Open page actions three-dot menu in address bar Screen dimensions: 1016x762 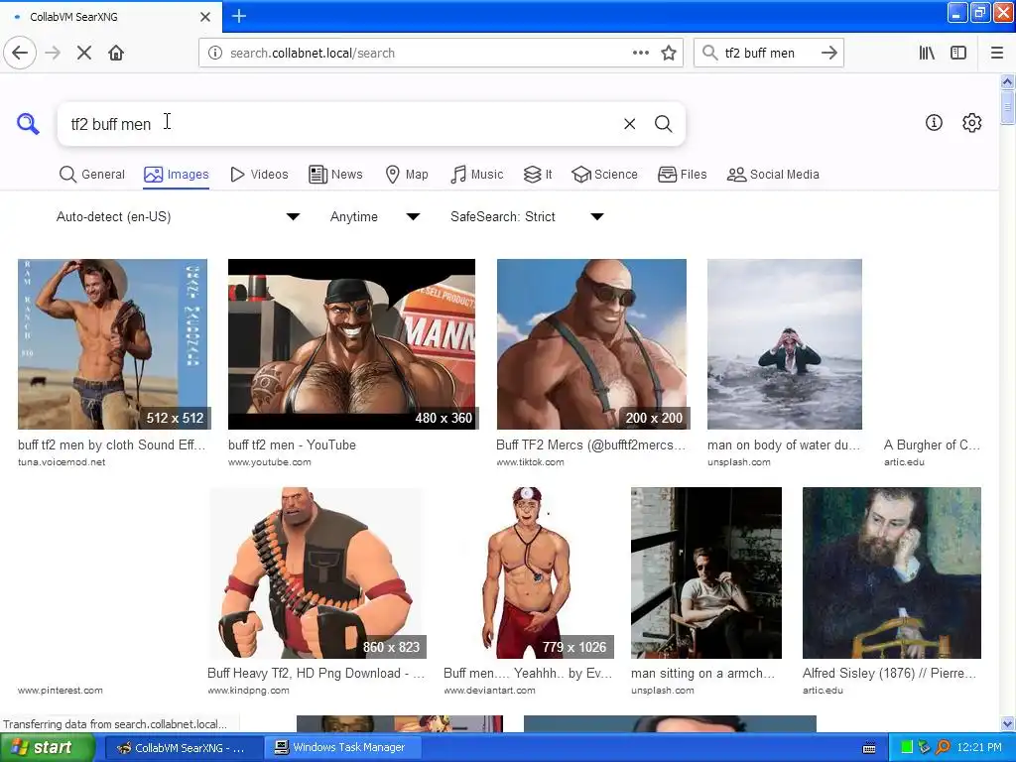coord(640,54)
